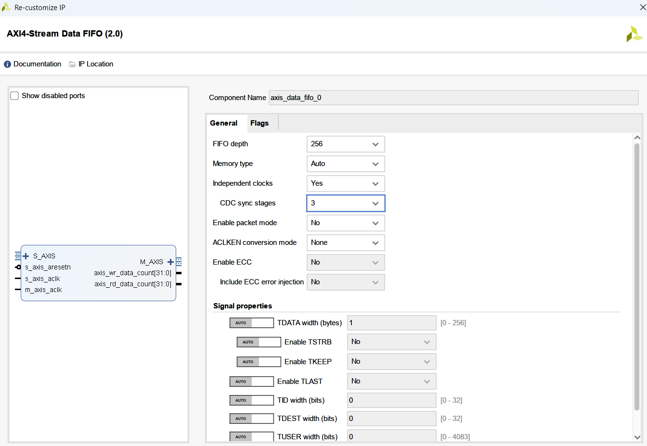647x446 pixels.
Task: Toggle AUTO switch for TDATA width (bytes)
Action: click(x=251, y=323)
